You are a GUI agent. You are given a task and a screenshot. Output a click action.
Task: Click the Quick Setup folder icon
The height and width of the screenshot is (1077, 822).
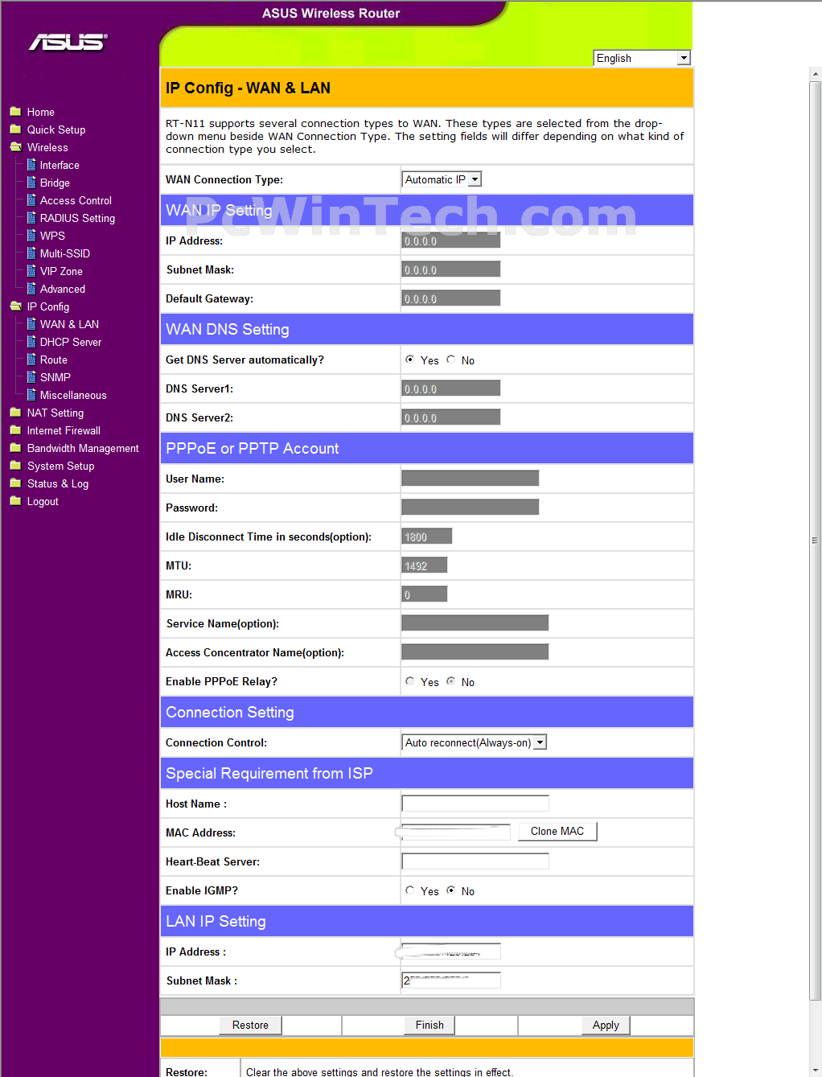(15, 129)
